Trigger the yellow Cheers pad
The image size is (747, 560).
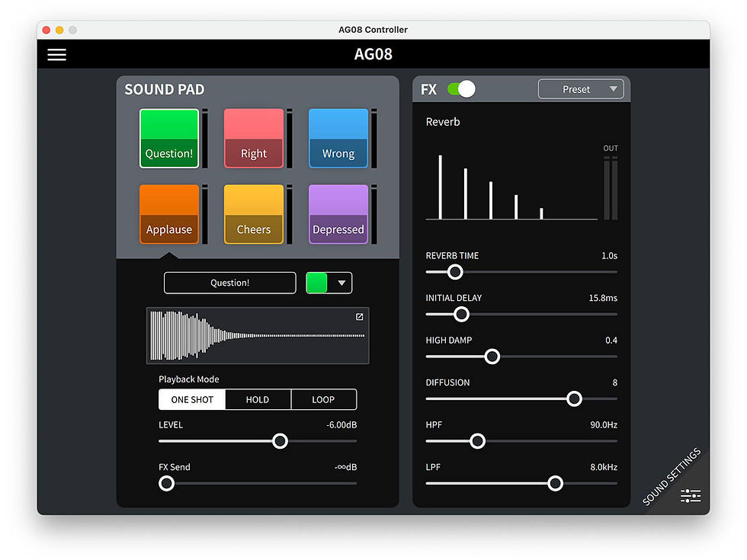(x=253, y=214)
